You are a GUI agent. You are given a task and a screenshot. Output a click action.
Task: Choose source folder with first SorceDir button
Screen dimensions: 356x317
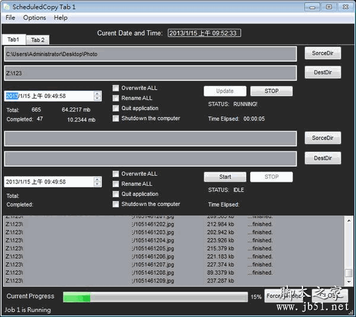coord(323,53)
